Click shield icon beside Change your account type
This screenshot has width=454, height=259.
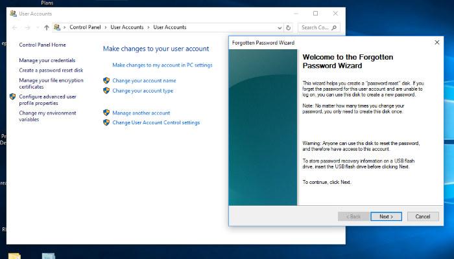coord(106,91)
